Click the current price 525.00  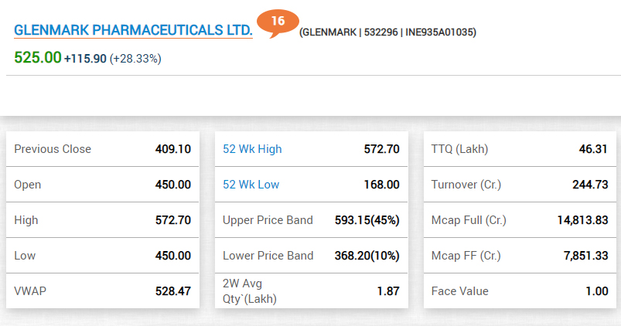pos(38,58)
